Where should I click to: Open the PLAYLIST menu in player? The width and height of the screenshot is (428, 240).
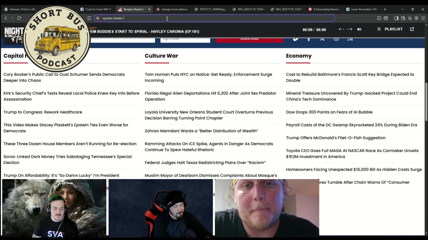(390, 29)
